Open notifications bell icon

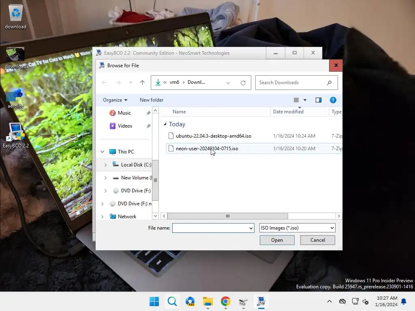point(404,301)
